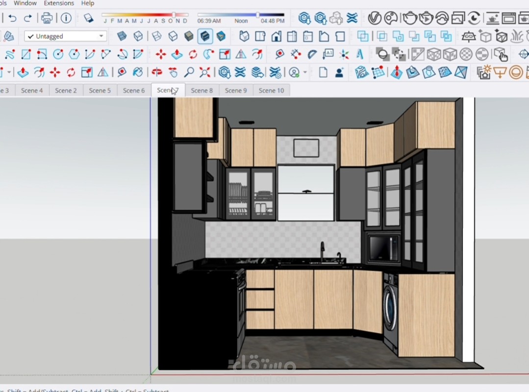Expand the select tool dropdown arrow
The image size is (529, 392).
(9, 72)
